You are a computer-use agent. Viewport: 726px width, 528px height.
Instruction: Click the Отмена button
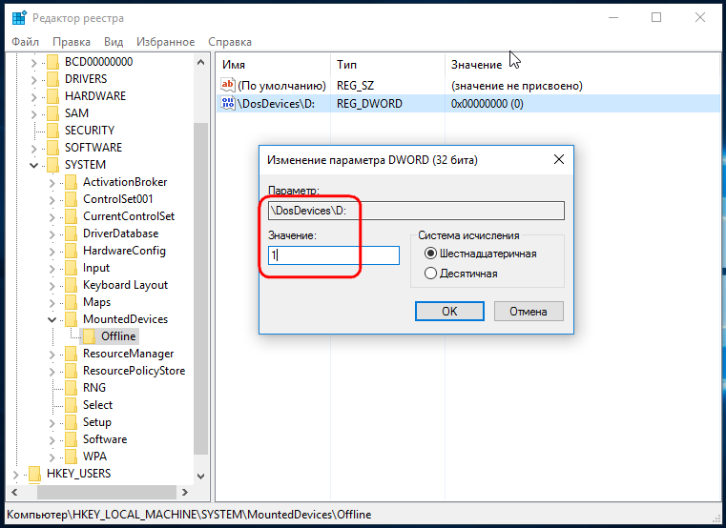[529, 312]
